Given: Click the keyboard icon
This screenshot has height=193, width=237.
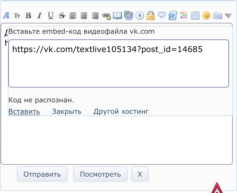Looking at the screenshot, I should 218,15.
